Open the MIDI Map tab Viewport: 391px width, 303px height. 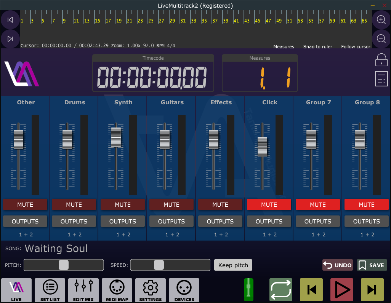(x=117, y=290)
